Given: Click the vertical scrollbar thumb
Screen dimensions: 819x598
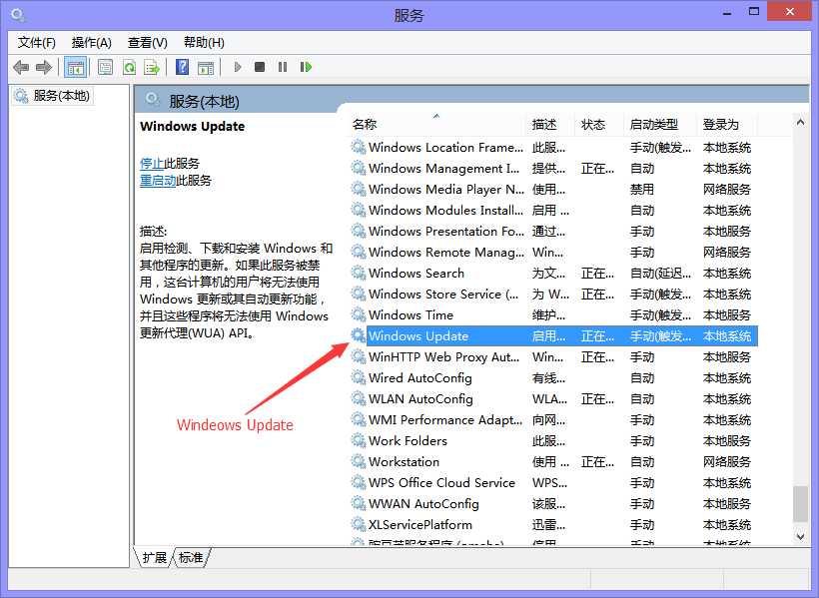Looking at the screenshot, I should point(800,504).
